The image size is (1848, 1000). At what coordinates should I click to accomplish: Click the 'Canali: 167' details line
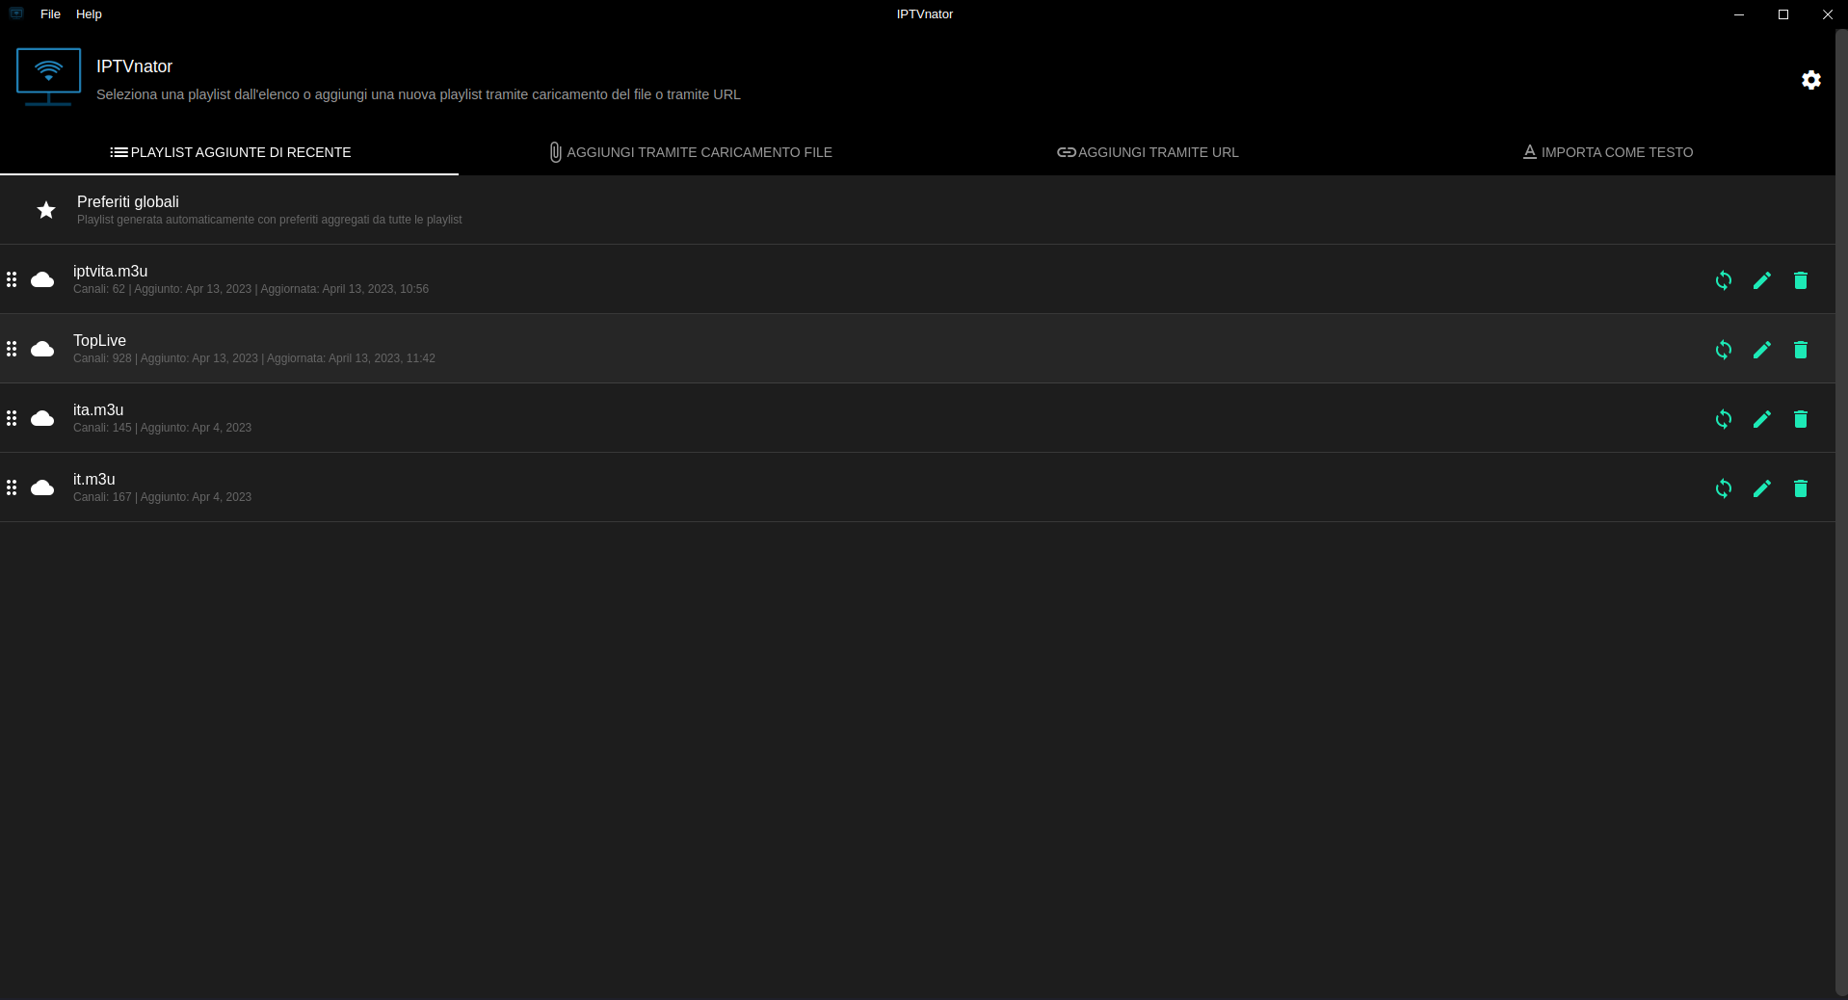point(162,497)
